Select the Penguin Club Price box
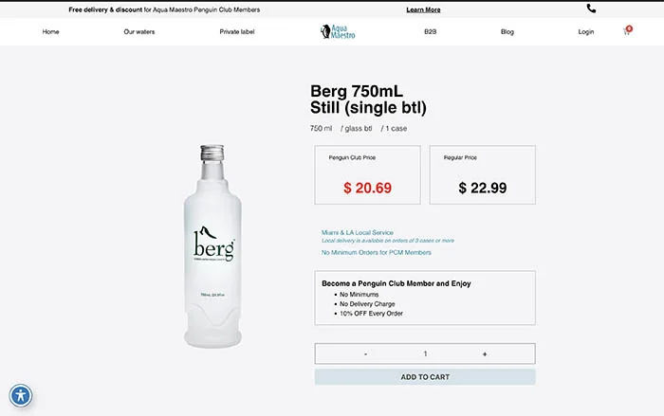The image size is (664, 416). click(x=367, y=174)
